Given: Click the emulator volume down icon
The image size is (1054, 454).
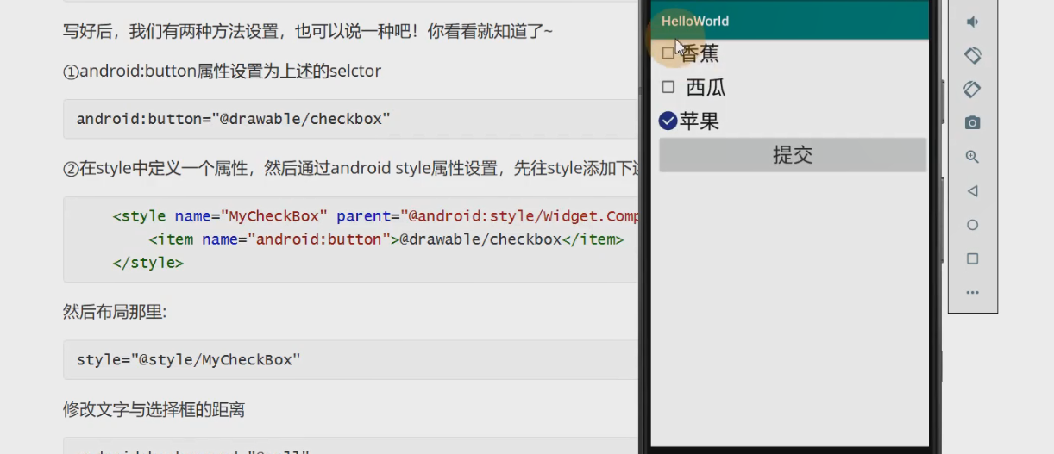Looking at the screenshot, I should (x=972, y=22).
